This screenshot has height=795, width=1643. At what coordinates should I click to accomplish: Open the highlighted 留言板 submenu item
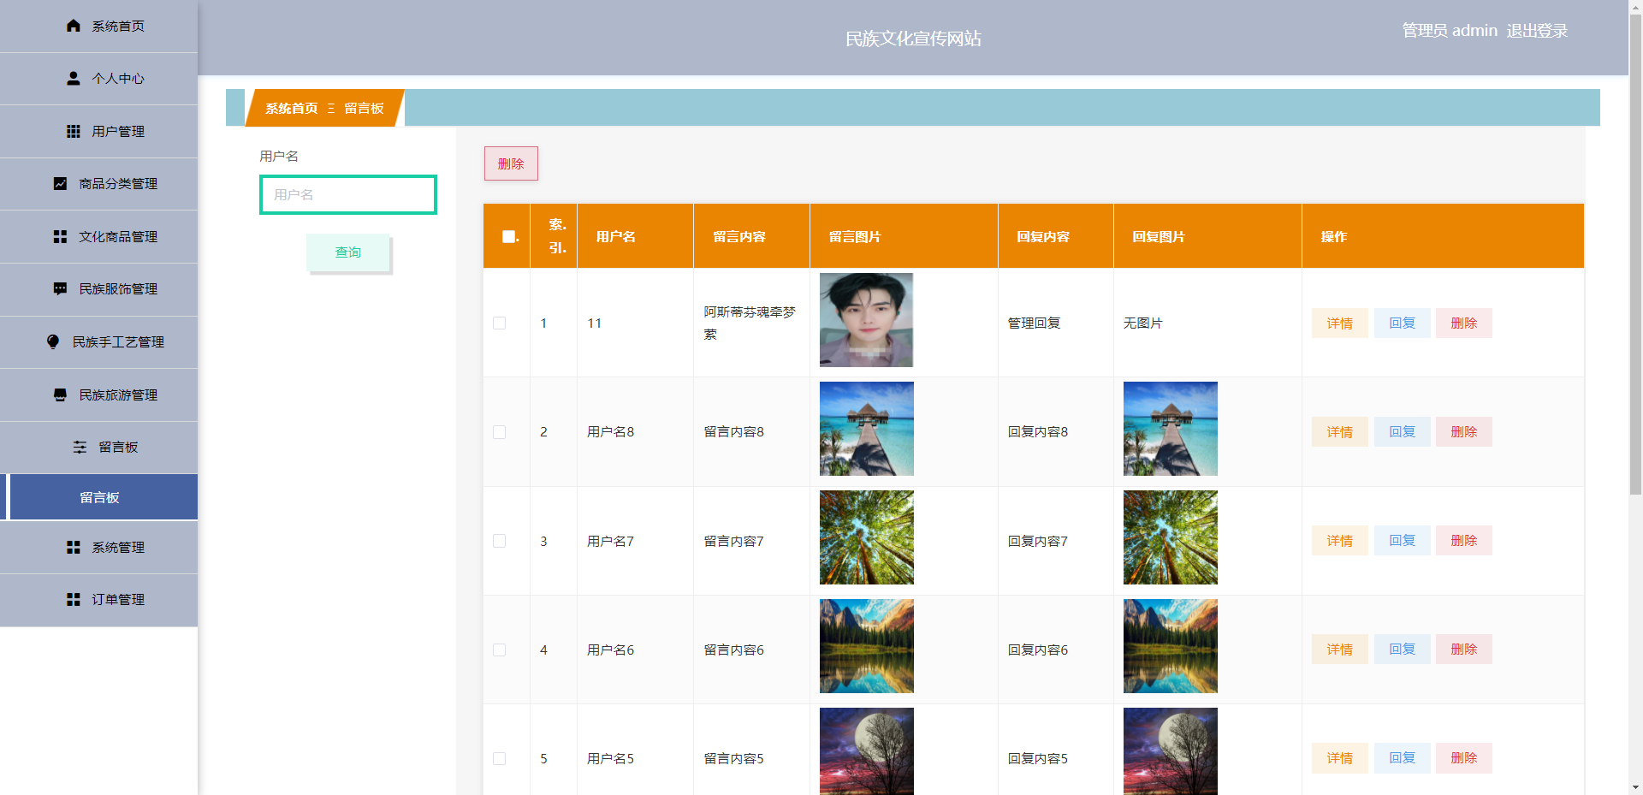point(98,497)
